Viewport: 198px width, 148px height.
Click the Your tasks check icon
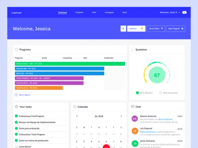click(x=17, y=107)
